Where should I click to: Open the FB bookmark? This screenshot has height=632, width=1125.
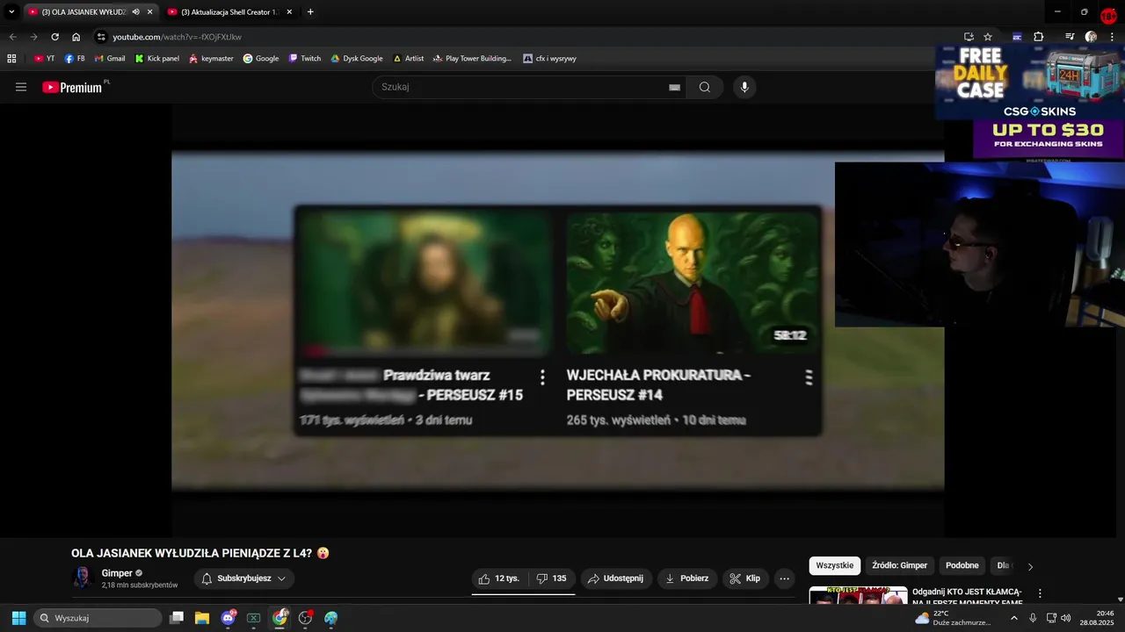tap(75, 59)
